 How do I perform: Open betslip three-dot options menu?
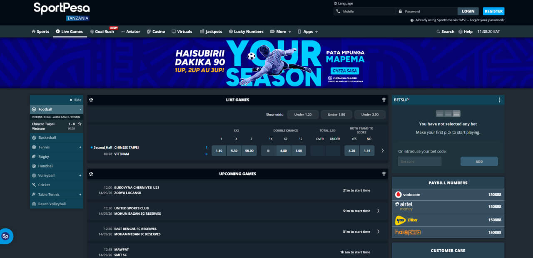coord(499,100)
